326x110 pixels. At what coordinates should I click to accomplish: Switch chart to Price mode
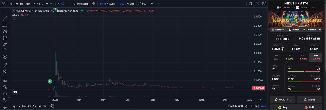pos(103,4)
